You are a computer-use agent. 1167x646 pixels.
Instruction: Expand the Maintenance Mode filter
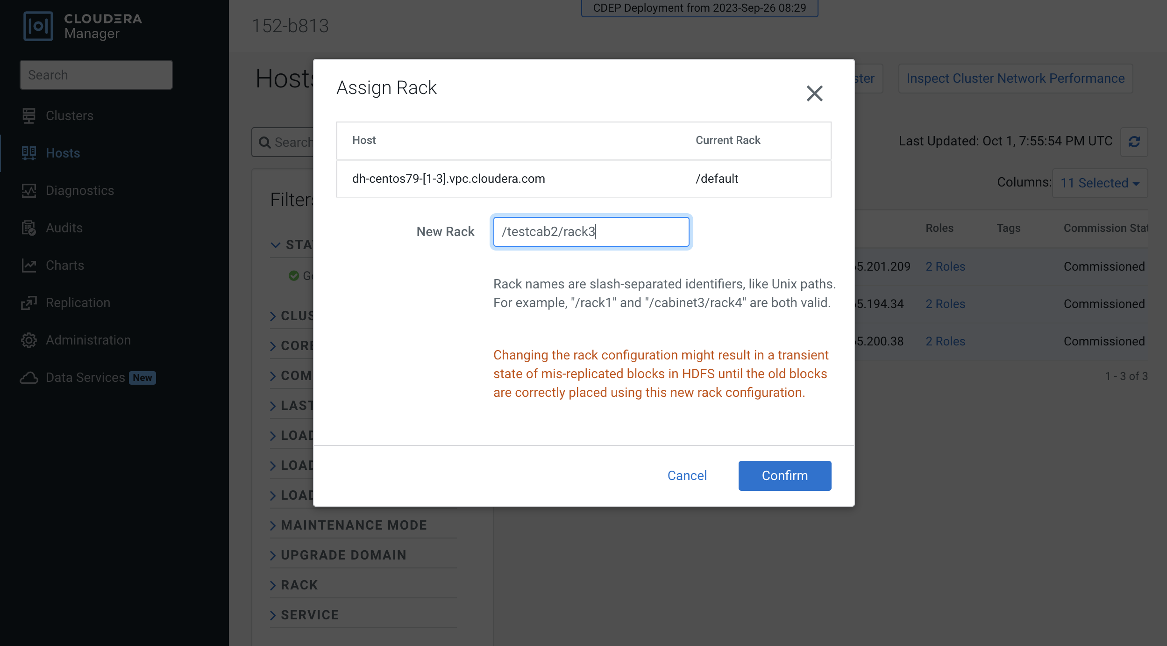click(x=353, y=525)
